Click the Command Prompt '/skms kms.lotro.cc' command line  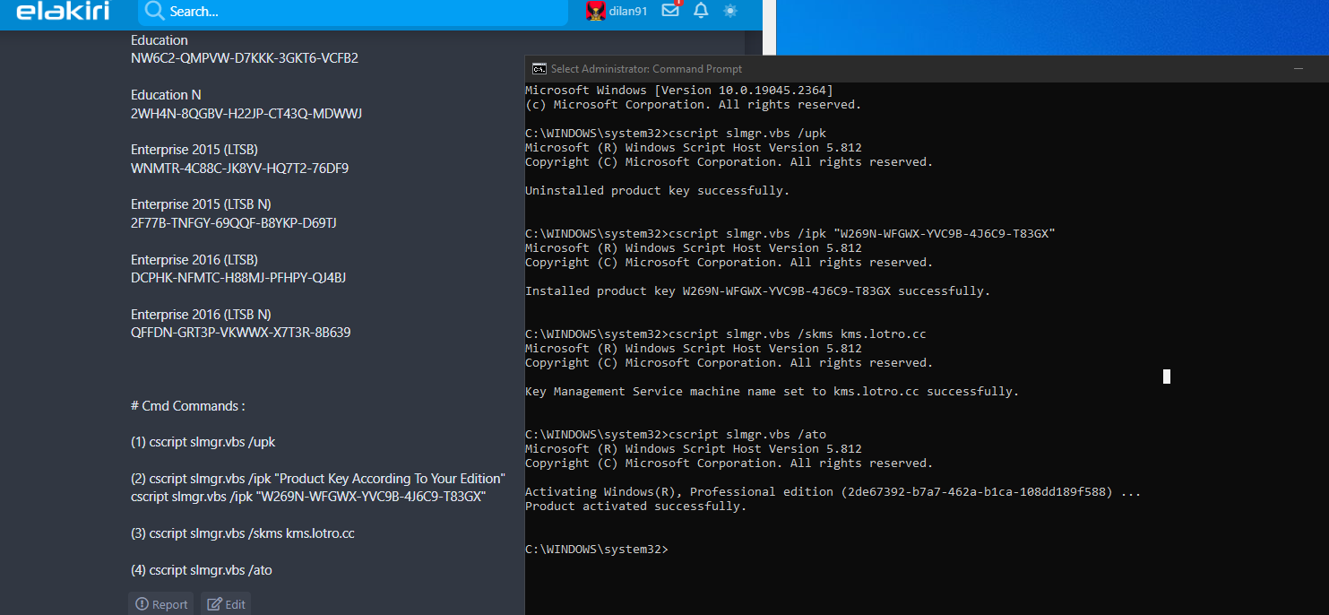tap(726, 334)
